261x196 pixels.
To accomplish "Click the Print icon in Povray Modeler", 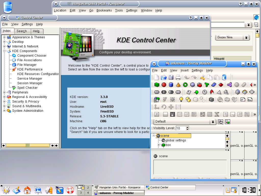I will [x=178, y=77].
